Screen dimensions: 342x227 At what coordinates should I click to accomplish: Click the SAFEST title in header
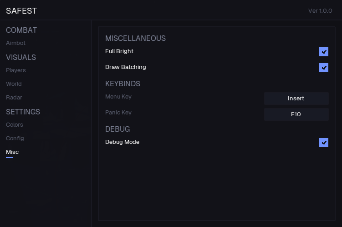point(21,11)
